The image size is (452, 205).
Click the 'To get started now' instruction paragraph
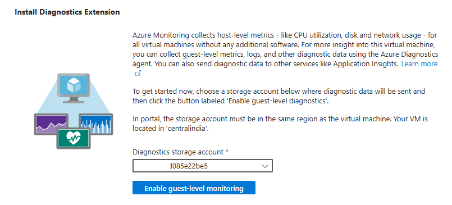click(x=278, y=96)
